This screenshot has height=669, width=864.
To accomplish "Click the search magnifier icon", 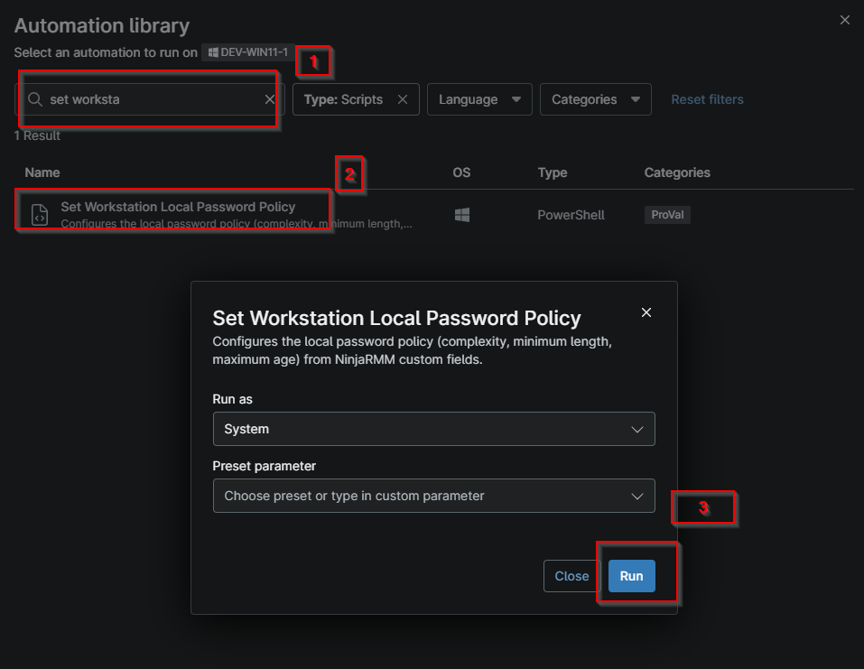I will 35,99.
